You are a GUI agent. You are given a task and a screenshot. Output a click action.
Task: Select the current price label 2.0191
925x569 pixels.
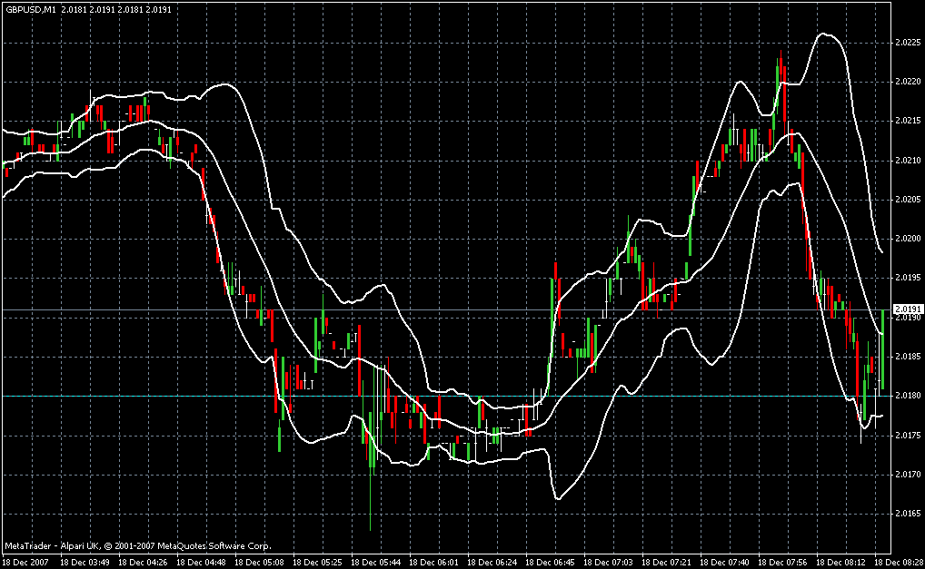pyautogui.click(x=909, y=309)
